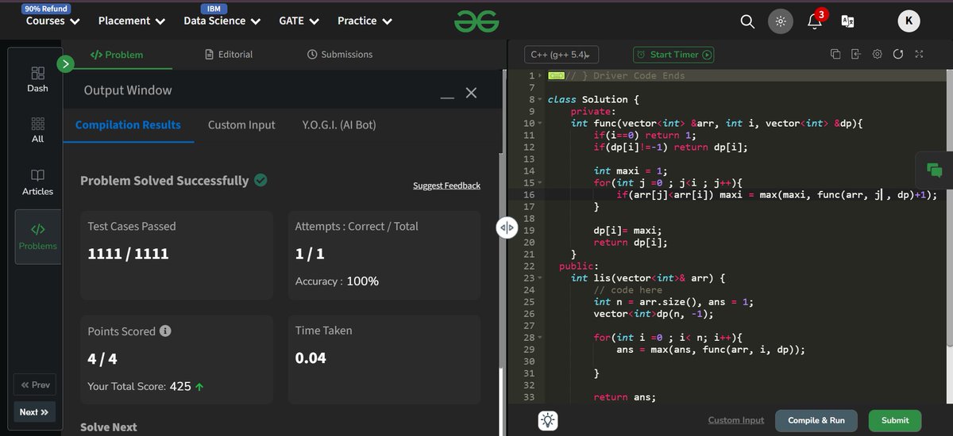Click 'int maxi = 1;' code line
Viewport: 953px width, 436px height.
click(x=631, y=170)
